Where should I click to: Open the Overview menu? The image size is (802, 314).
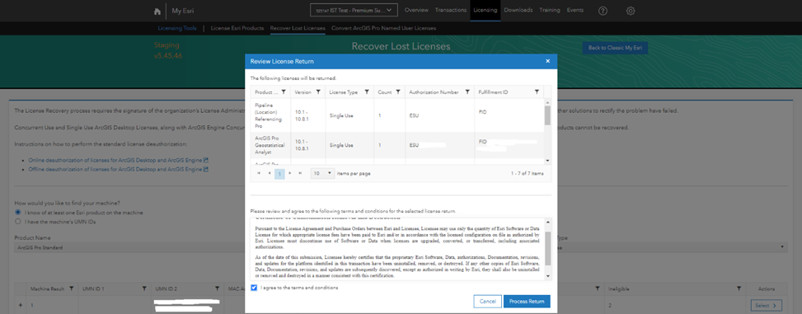coord(416,10)
